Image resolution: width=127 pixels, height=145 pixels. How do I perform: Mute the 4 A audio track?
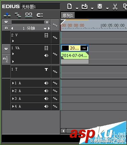pyautogui.click(x=46, y=106)
